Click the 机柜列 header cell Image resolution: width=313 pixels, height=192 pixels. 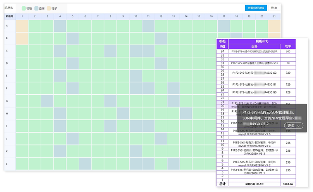pyautogui.click(x=9, y=16)
